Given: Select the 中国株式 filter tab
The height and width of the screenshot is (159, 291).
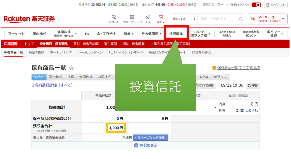Looking at the screenshot, I should 104,77.
